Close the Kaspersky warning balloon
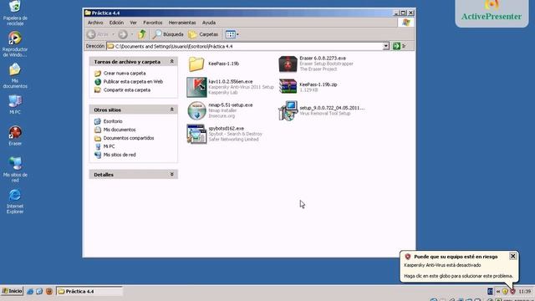 coord(512,256)
